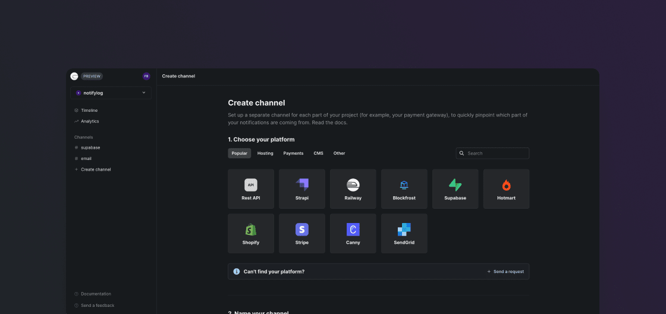Viewport: 666px width, 314px height.
Task: Click Create channel in the sidebar
Action: click(96, 169)
